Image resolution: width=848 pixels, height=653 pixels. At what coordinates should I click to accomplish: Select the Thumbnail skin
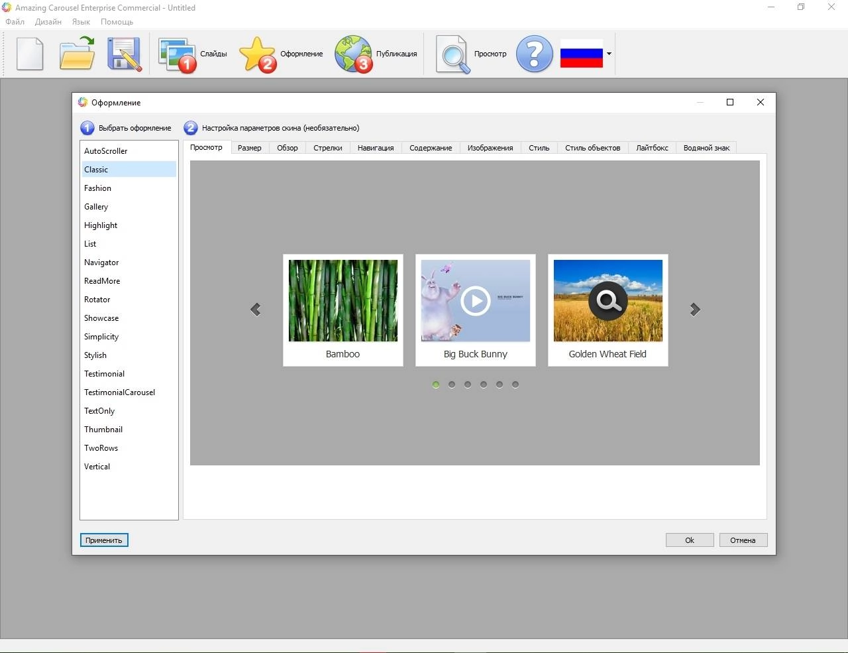coord(129,430)
